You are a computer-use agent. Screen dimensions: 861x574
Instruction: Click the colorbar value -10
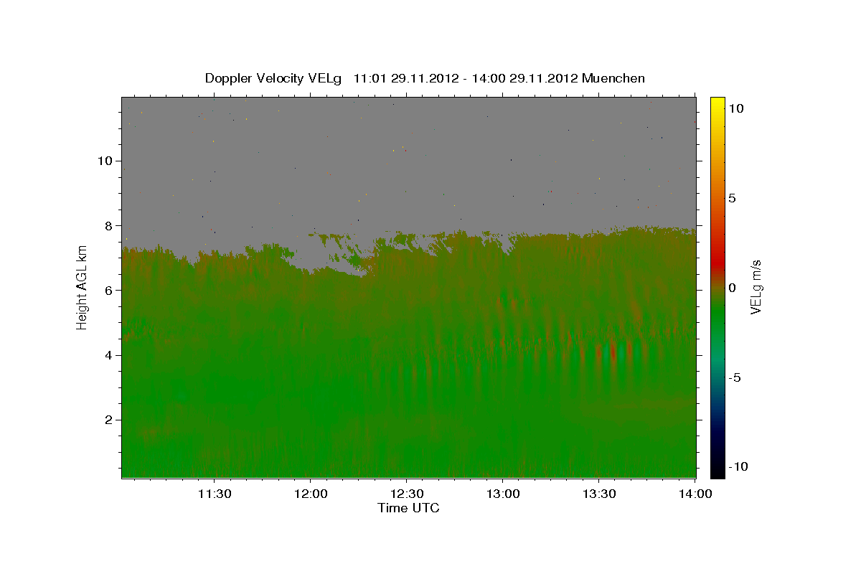click(x=738, y=466)
